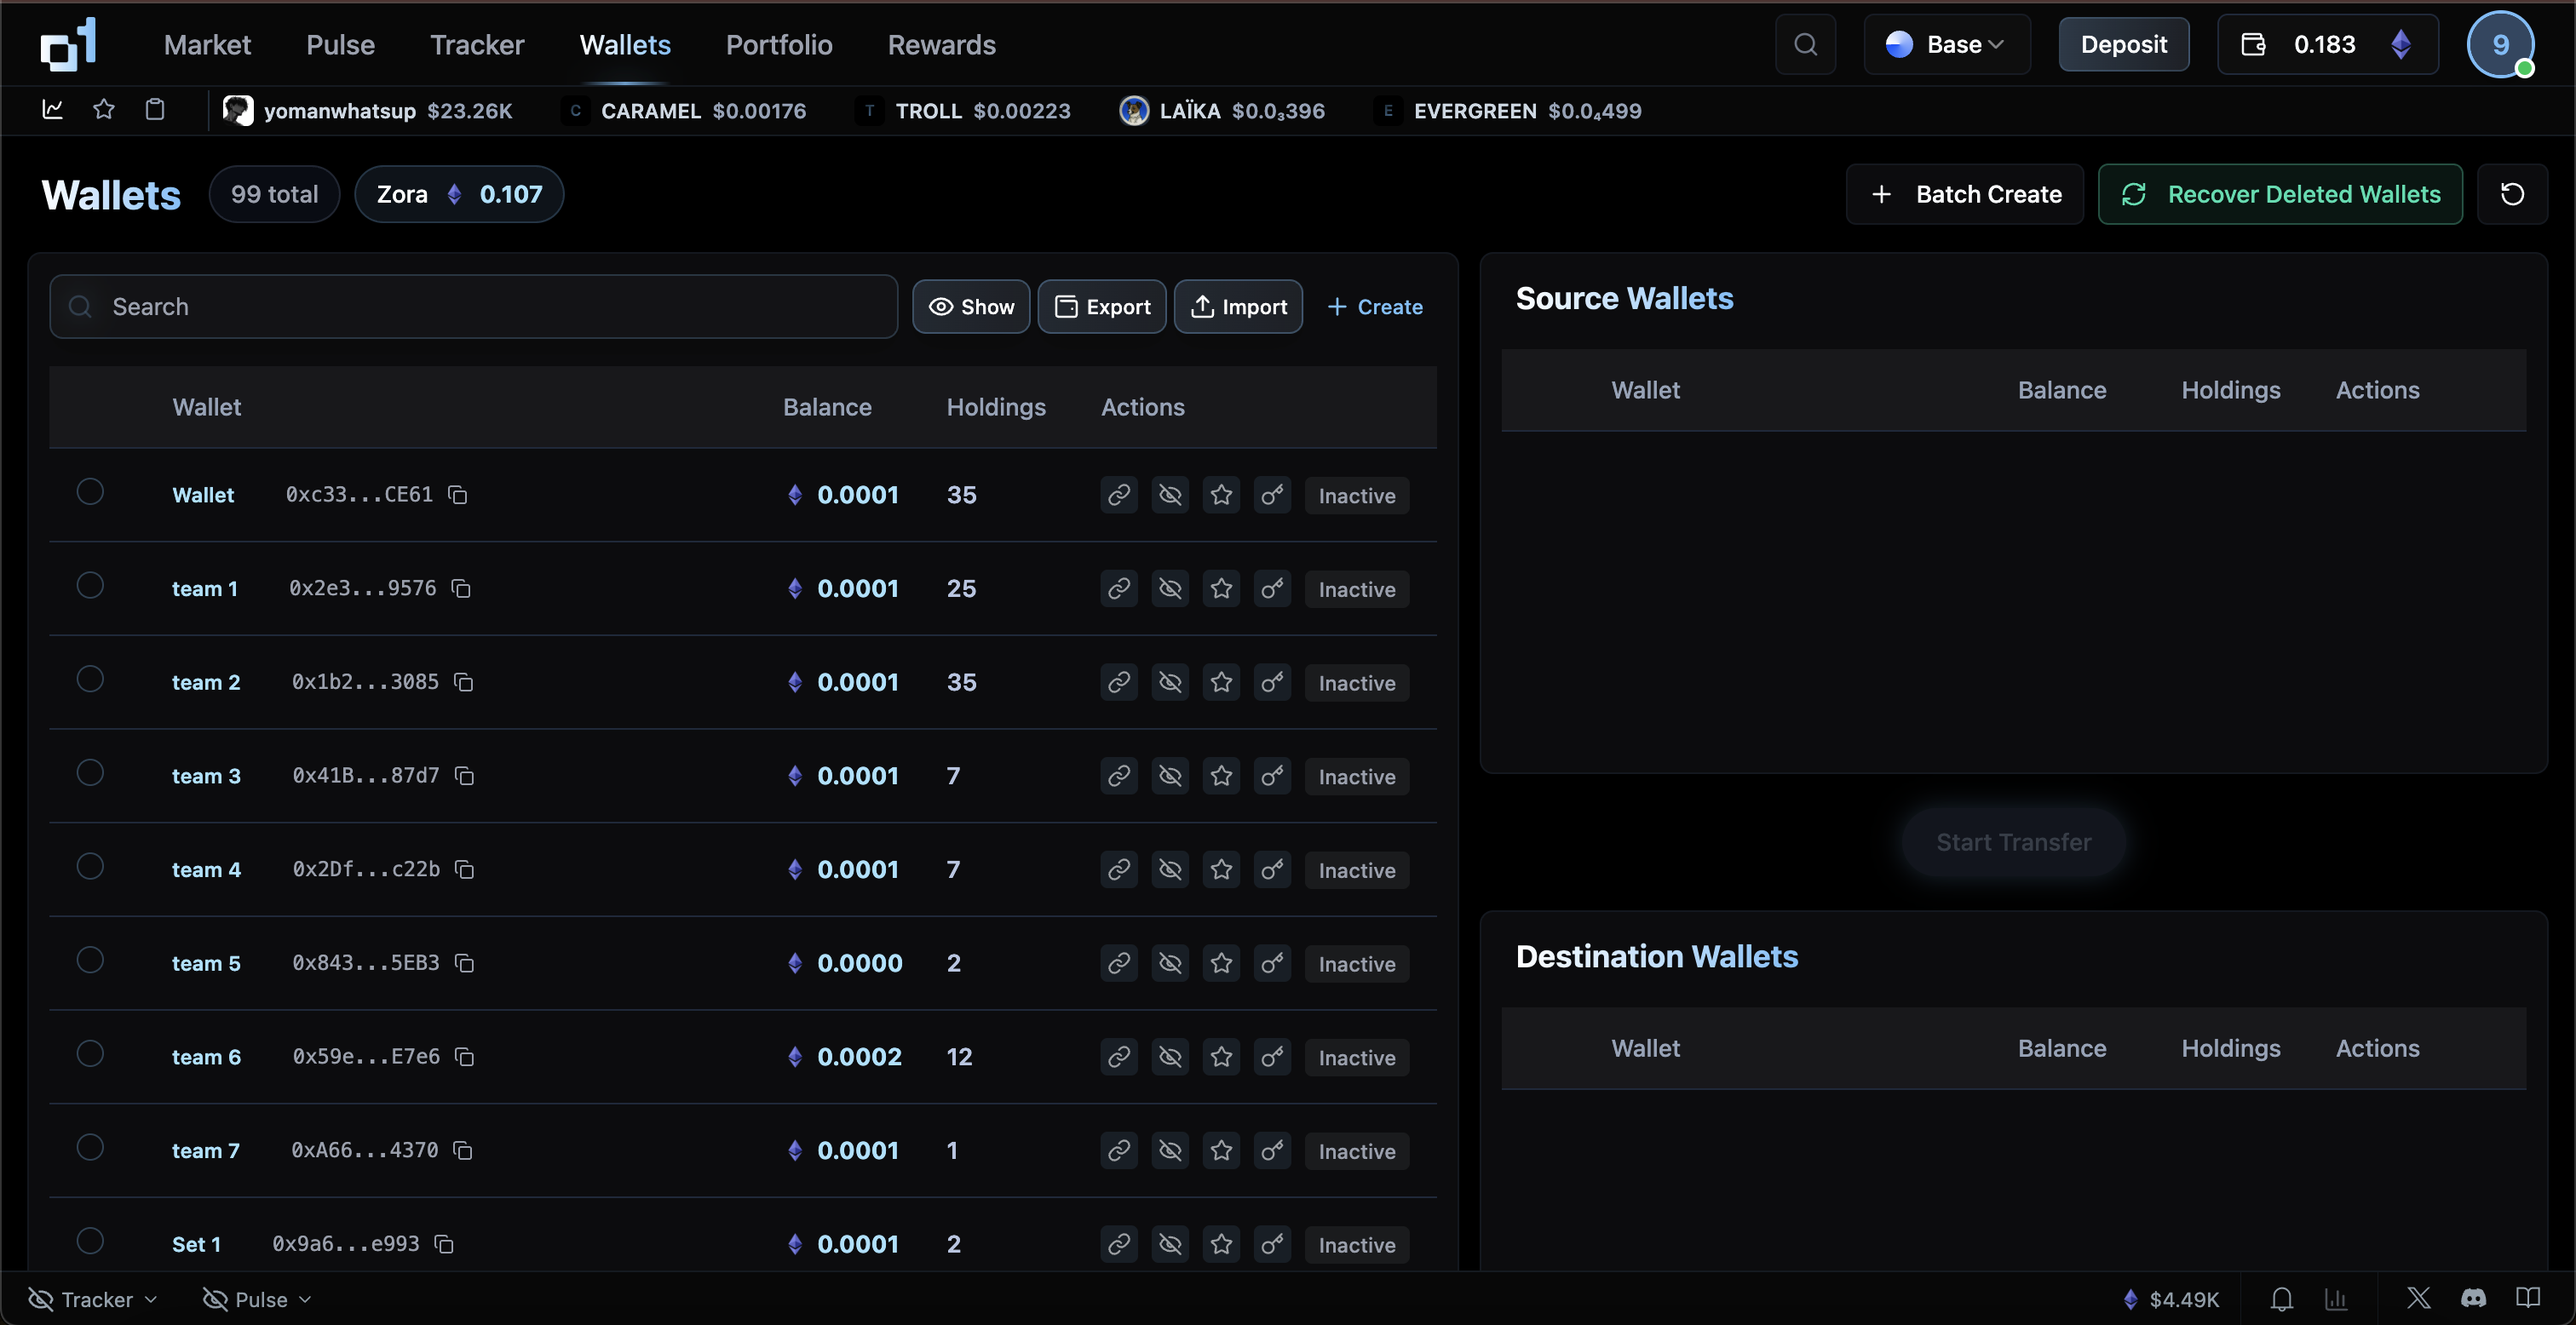The height and width of the screenshot is (1325, 2576).
Task: Click the link icon for team 6 row
Action: point(1118,1057)
